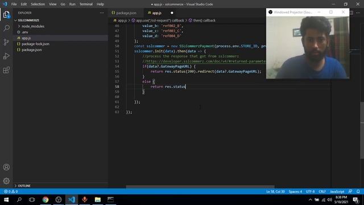This screenshot has height=205, width=364.
Task: Open Explorer more actions ellipsis
Action: coord(102,13)
